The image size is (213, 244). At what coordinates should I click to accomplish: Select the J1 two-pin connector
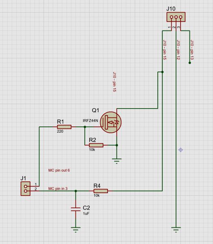(x=26, y=189)
